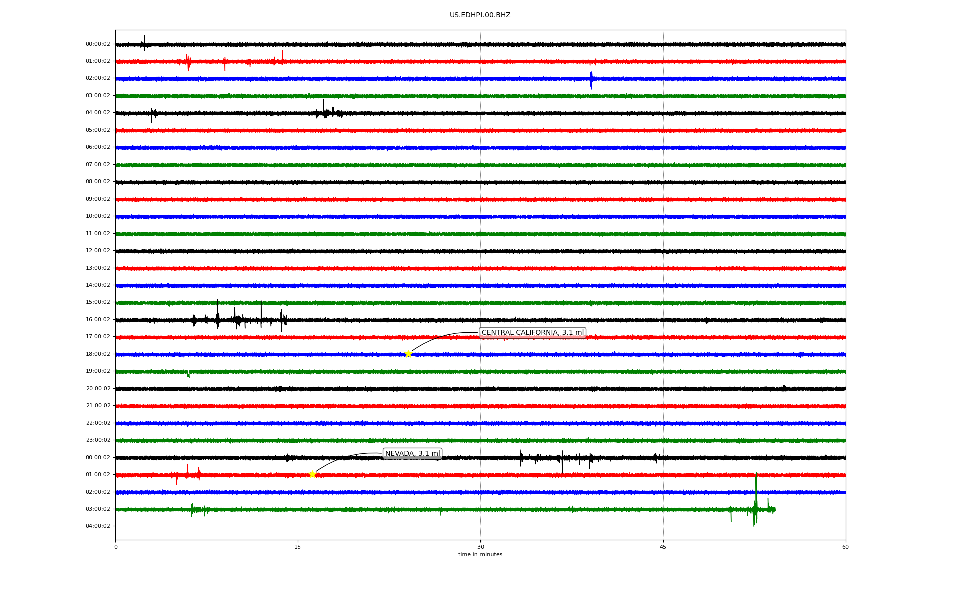
Task: Click the 20:00:02 time label
Action: click(x=98, y=389)
